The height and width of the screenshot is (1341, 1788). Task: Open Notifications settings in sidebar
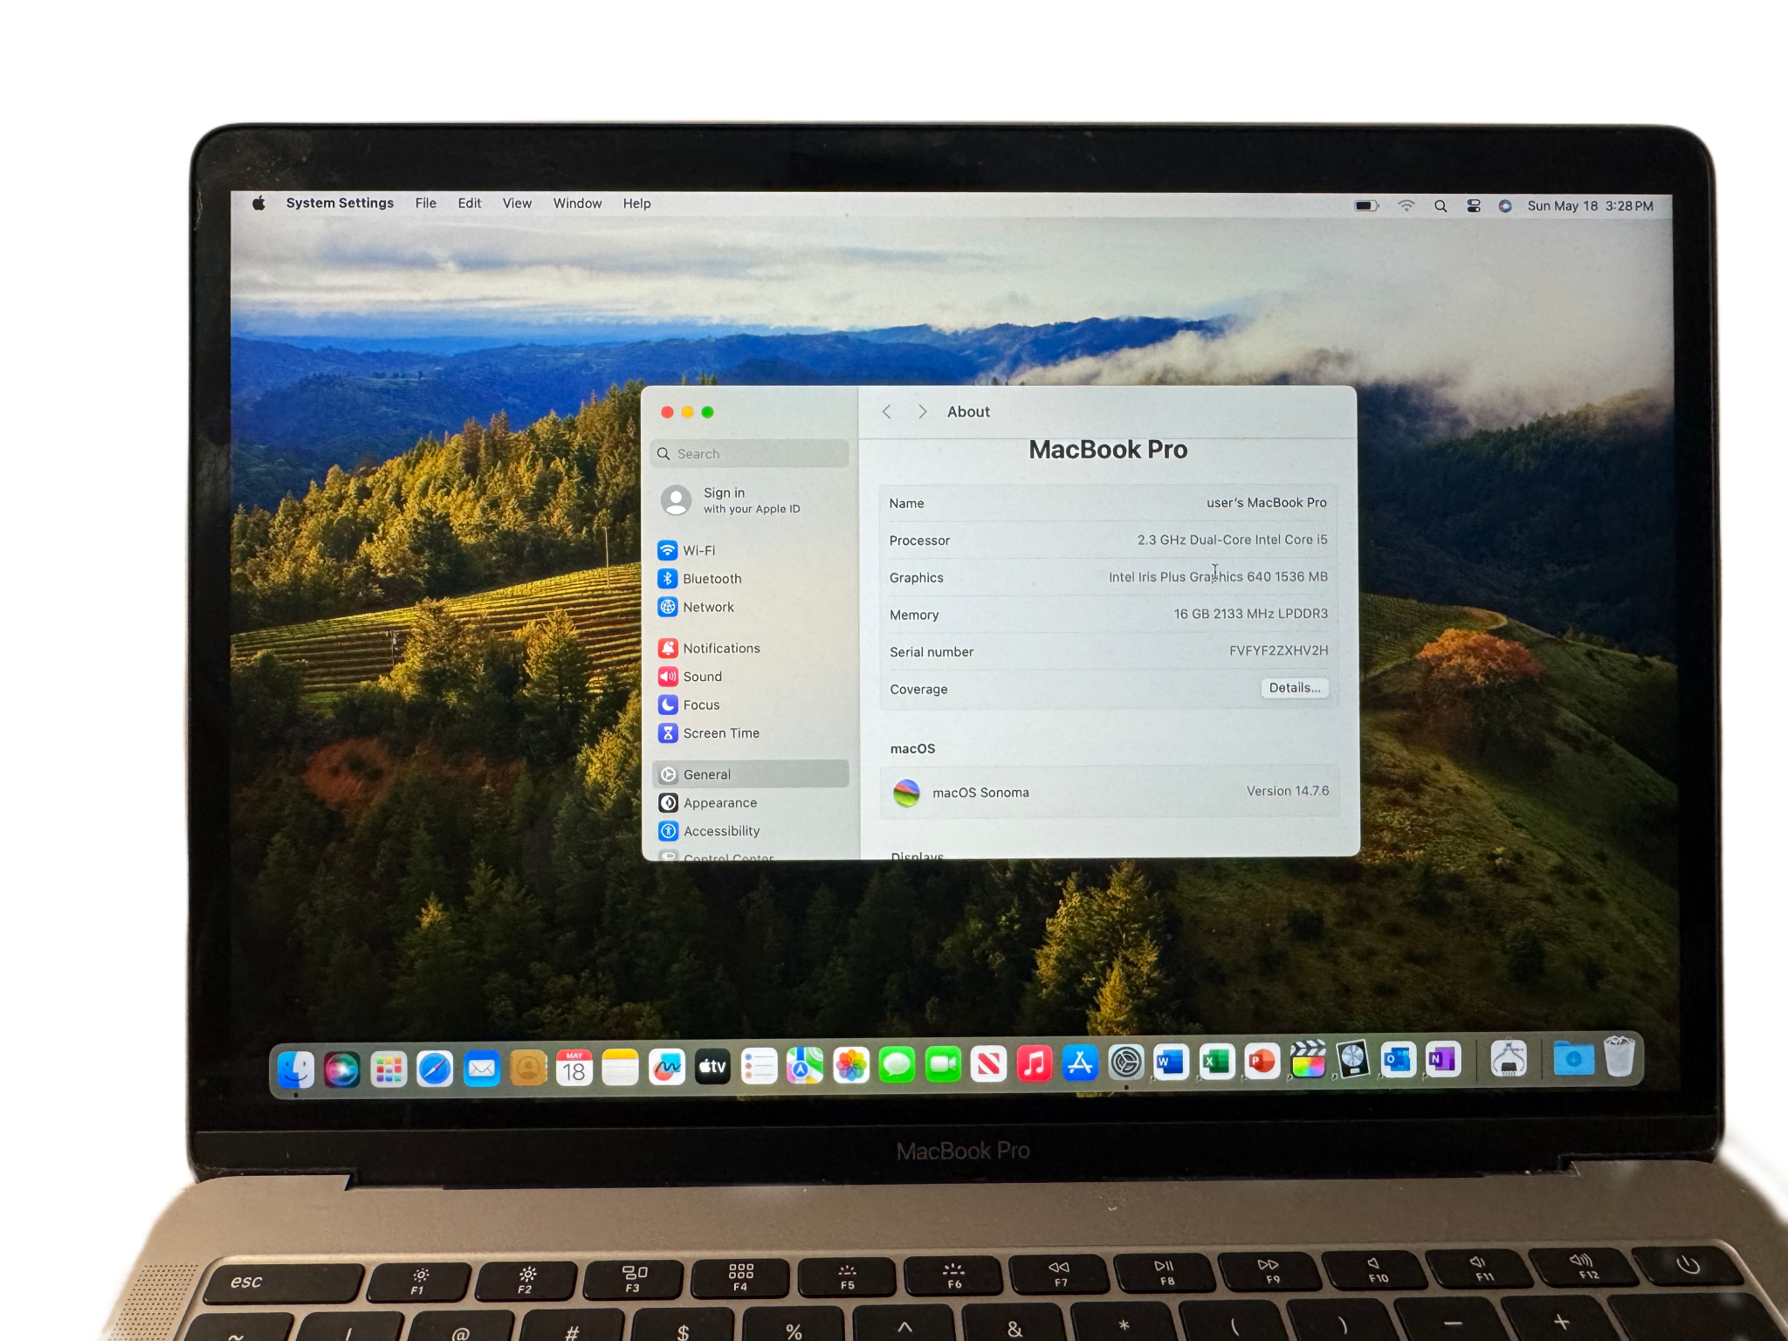750,649
